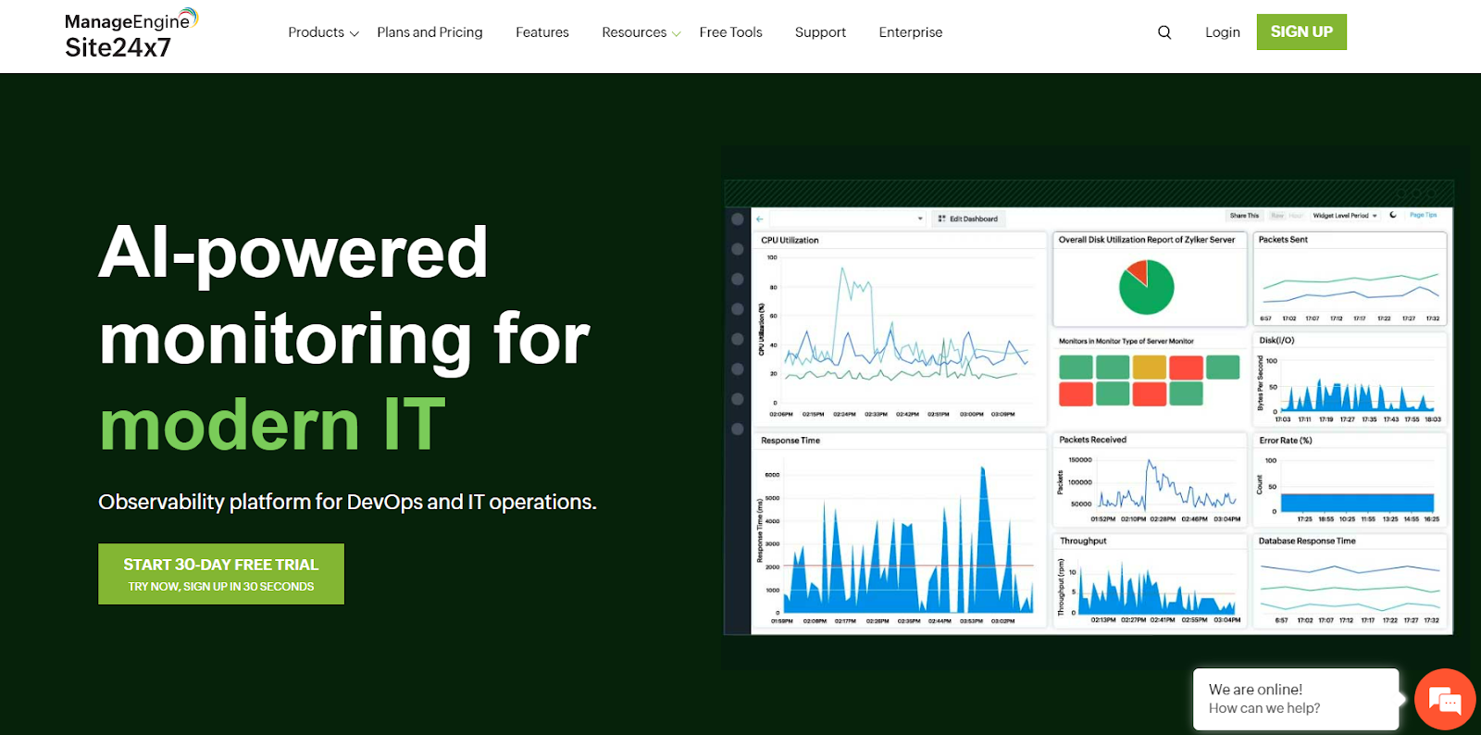Click the ManageEngine Site24x7 logo
The width and height of the screenshot is (1481, 735).
131,34
